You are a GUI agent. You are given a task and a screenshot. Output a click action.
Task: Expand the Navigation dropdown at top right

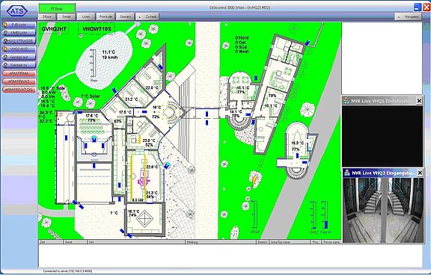point(409,16)
